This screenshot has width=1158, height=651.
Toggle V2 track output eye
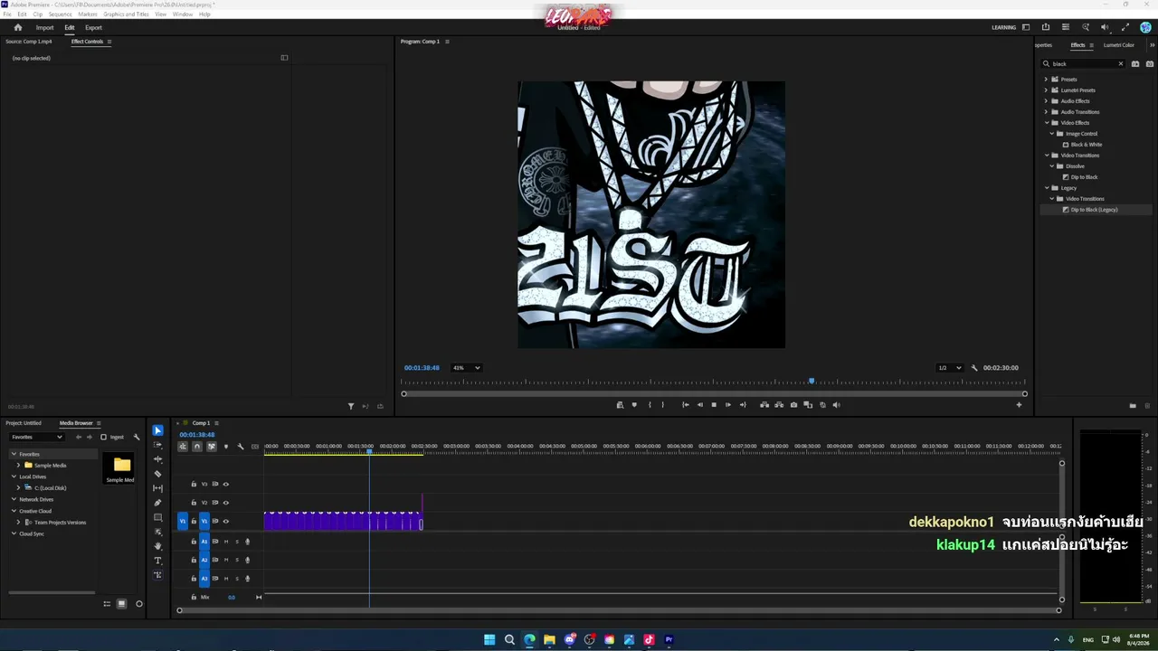(226, 503)
